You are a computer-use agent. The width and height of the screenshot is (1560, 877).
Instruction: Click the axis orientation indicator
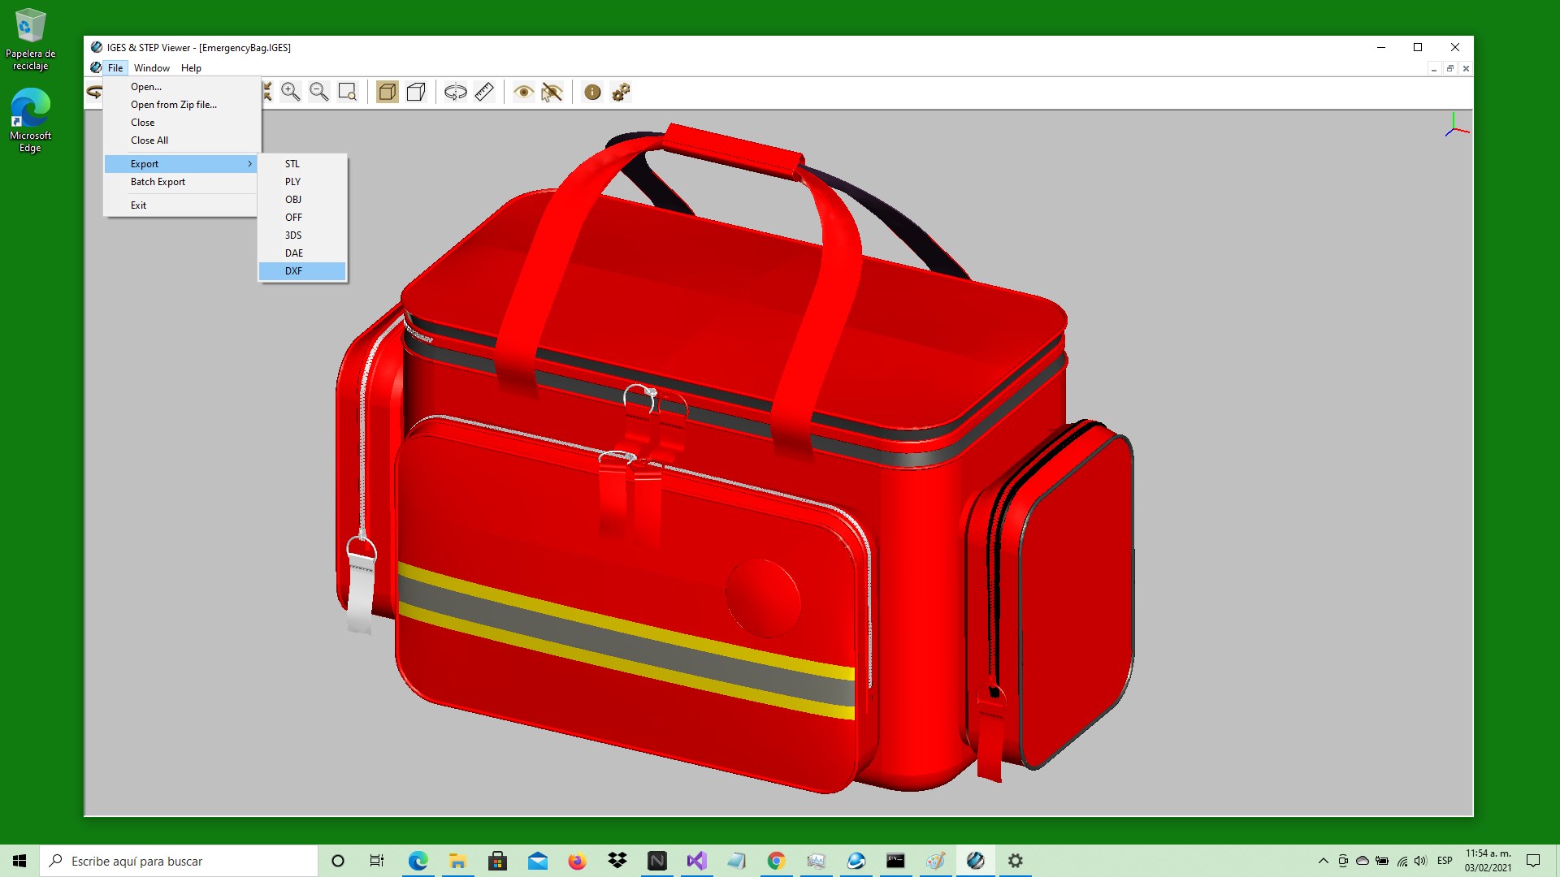click(x=1455, y=127)
